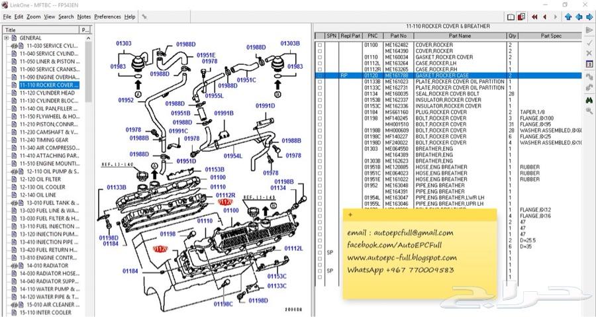Click the Part Name column header
Image resolution: width=596 pixels, height=317 pixels.
pos(460,36)
